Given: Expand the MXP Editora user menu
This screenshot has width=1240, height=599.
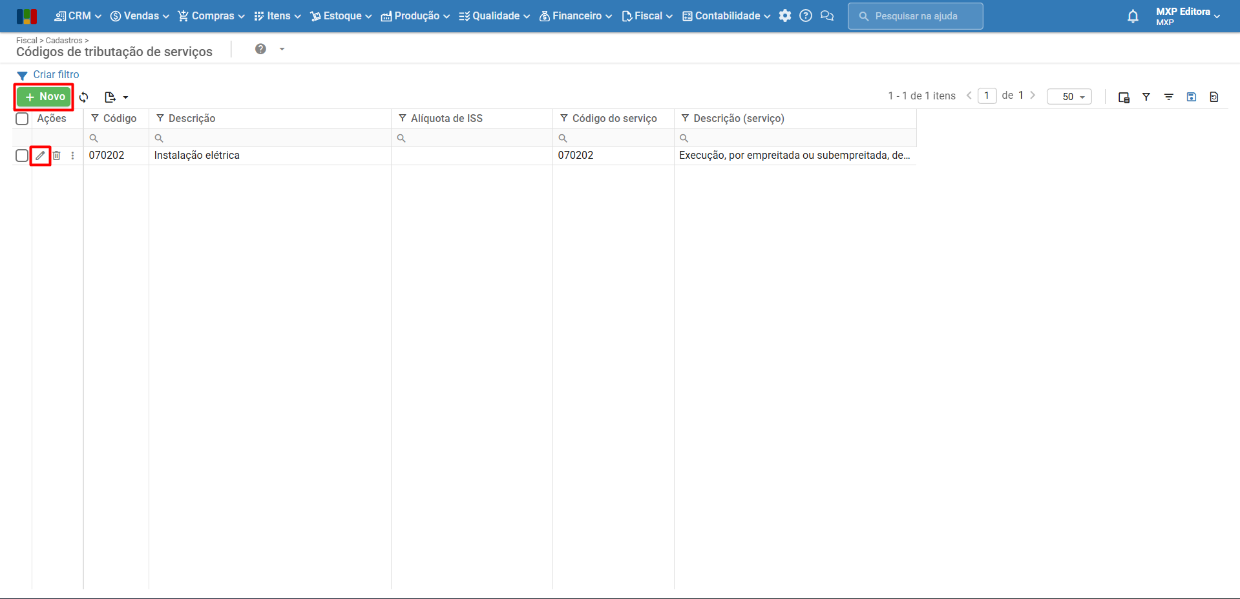Looking at the screenshot, I should coord(1188,16).
